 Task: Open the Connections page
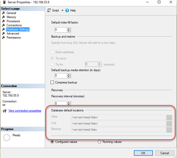pyautogui.click(x=14, y=25)
